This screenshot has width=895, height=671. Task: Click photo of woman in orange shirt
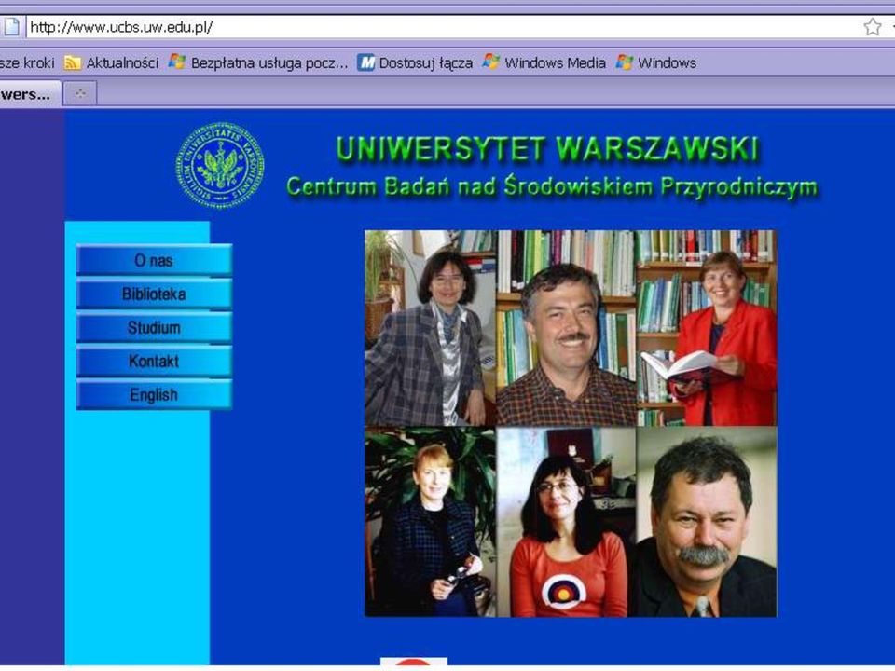(566, 522)
